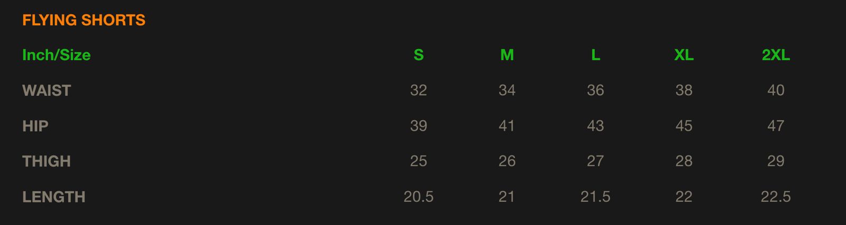
Task: Click the WAIST row label
Action: (47, 91)
